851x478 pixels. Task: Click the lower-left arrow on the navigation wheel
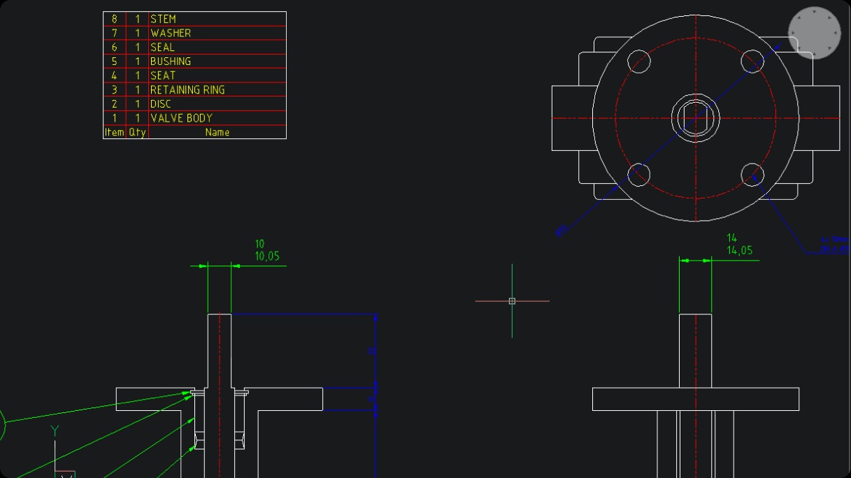pyautogui.click(x=799, y=48)
